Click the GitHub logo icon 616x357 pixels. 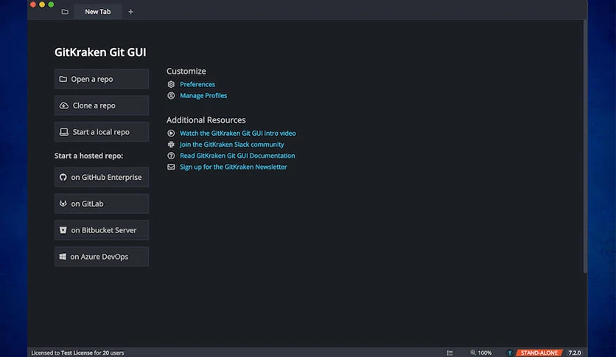63,177
